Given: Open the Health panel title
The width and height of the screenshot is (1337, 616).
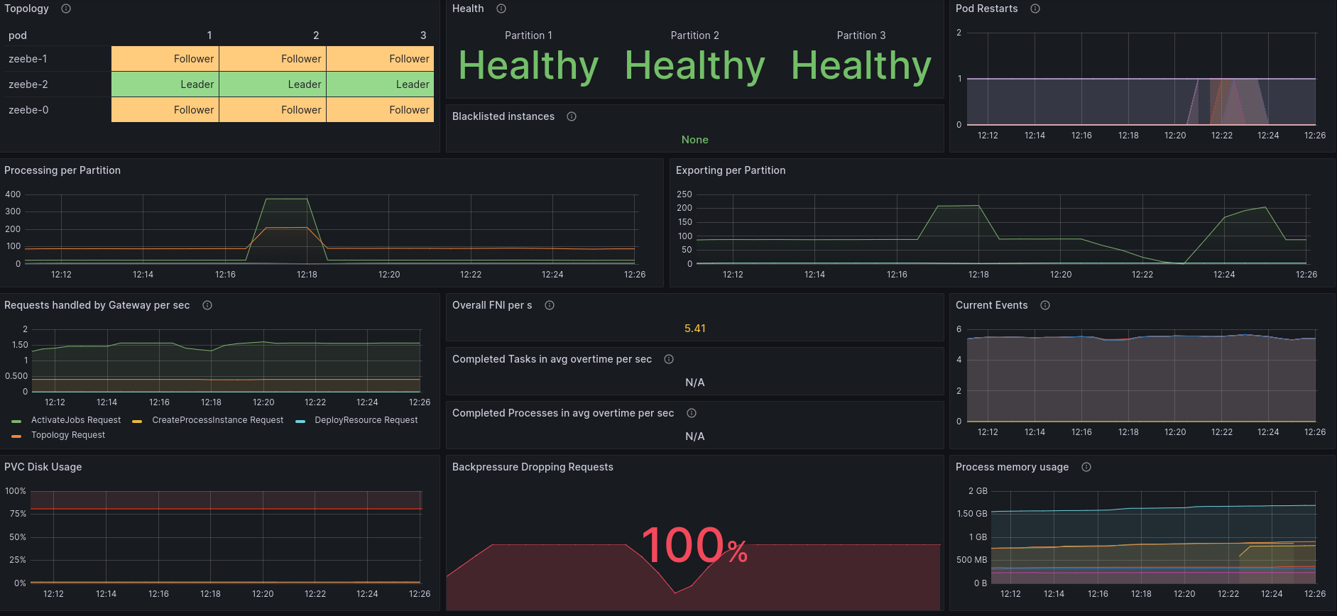Looking at the screenshot, I should [468, 9].
